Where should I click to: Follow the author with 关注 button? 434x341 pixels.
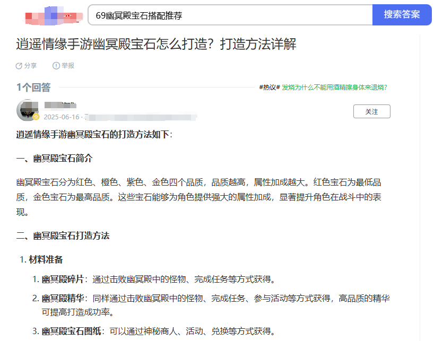[x=371, y=111]
